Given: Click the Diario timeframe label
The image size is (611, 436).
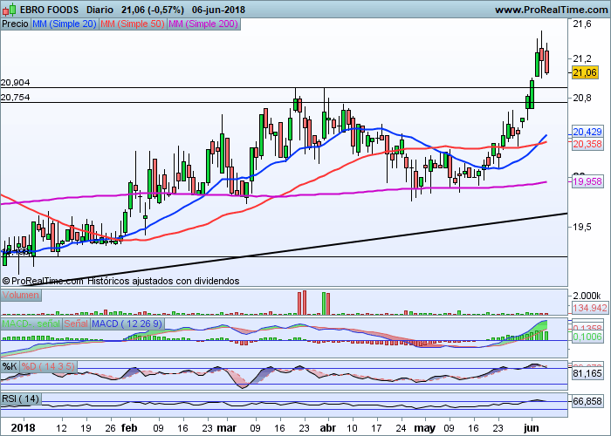Looking at the screenshot, I should [100, 10].
